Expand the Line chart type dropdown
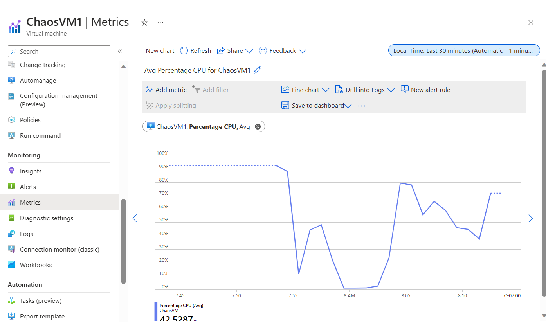Viewport: 546px width, 322px height. (x=325, y=90)
